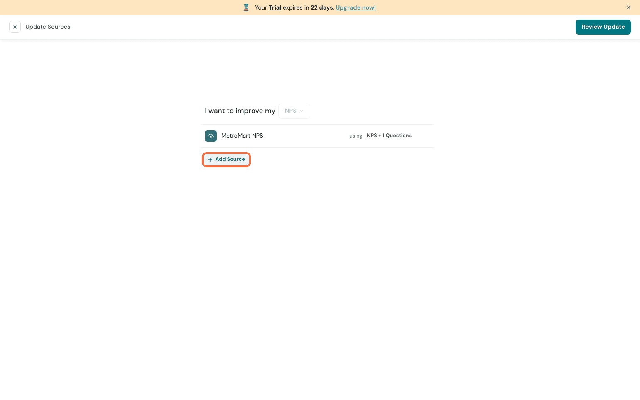
Task: Click the 'Update Sources' page title
Action: point(48,27)
